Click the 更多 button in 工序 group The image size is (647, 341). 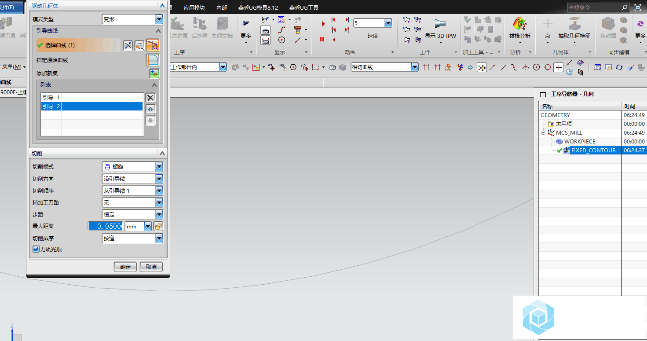(246, 30)
